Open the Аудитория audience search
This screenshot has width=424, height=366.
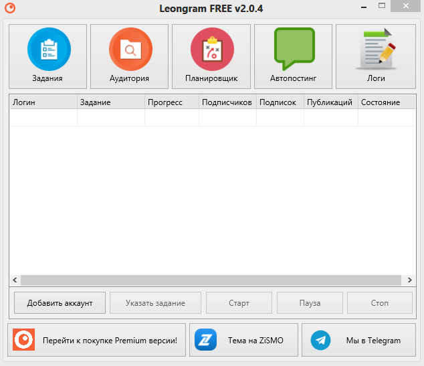(x=130, y=56)
